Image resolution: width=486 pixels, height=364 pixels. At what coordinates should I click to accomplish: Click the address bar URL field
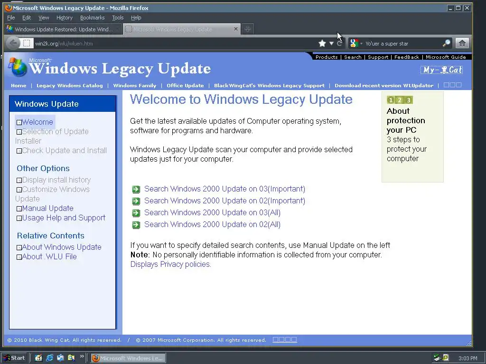pyautogui.click(x=174, y=43)
